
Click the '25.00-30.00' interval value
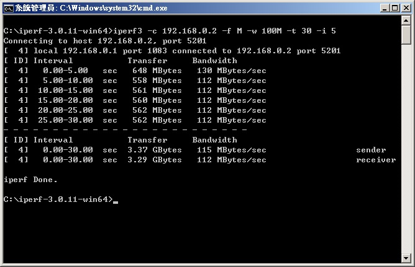point(65,120)
